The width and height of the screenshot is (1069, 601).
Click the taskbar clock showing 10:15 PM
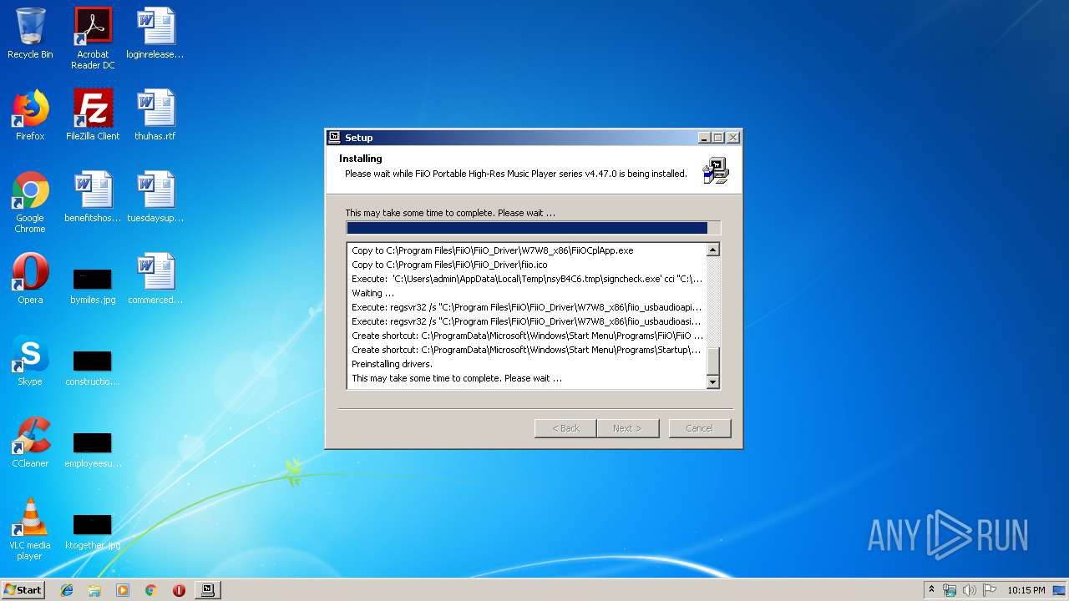pyautogui.click(x=1026, y=590)
